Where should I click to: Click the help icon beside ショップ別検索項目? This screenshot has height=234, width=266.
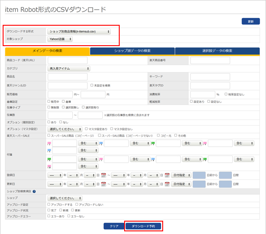coord(34,191)
